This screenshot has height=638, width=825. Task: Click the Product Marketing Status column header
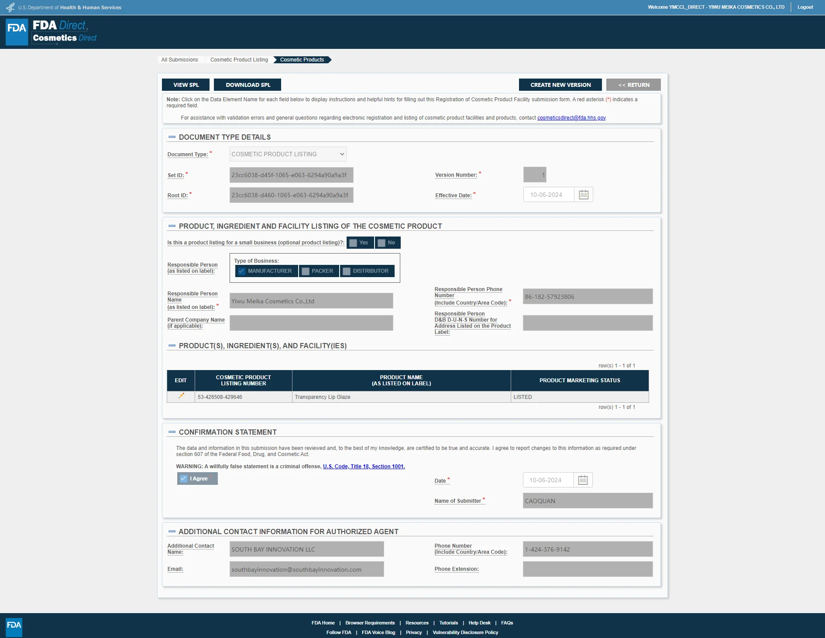tap(580, 381)
